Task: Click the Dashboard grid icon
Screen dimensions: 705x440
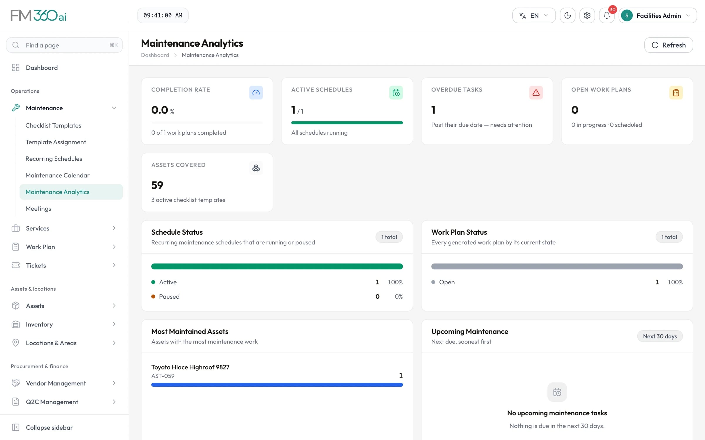Action: click(16, 68)
